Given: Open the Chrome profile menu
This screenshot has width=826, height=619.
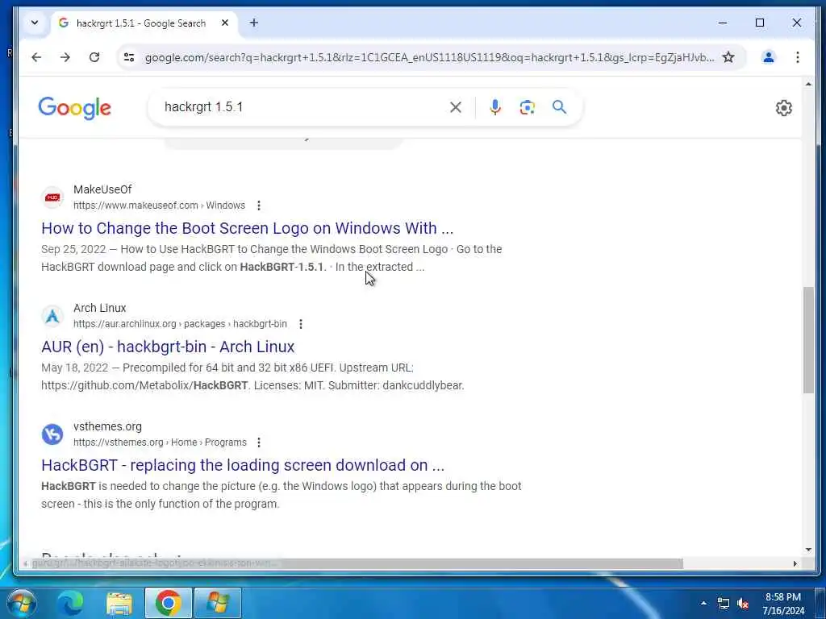Looking at the screenshot, I should coord(769,57).
